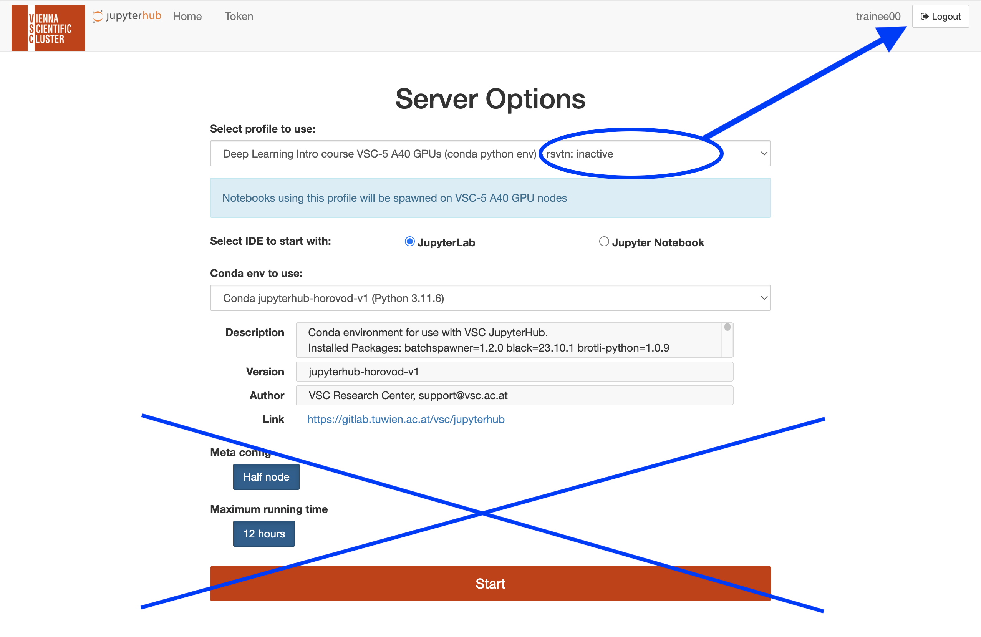Screen dimensions: 981x637
Task: Click the Description text box
Action: tap(509, 340)
